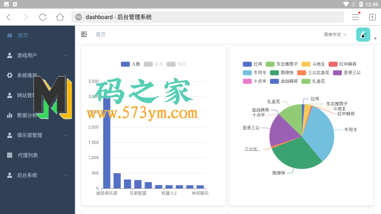381x214 pixels.
Task: Tap the Wi-Fi status bar icon
Action: click(346, 4)
